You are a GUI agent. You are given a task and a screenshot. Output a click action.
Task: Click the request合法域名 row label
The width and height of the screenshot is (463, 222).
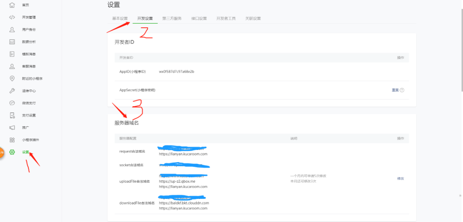(132, 152)
